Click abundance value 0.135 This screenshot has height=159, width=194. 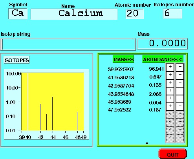[x=155, y=85]
